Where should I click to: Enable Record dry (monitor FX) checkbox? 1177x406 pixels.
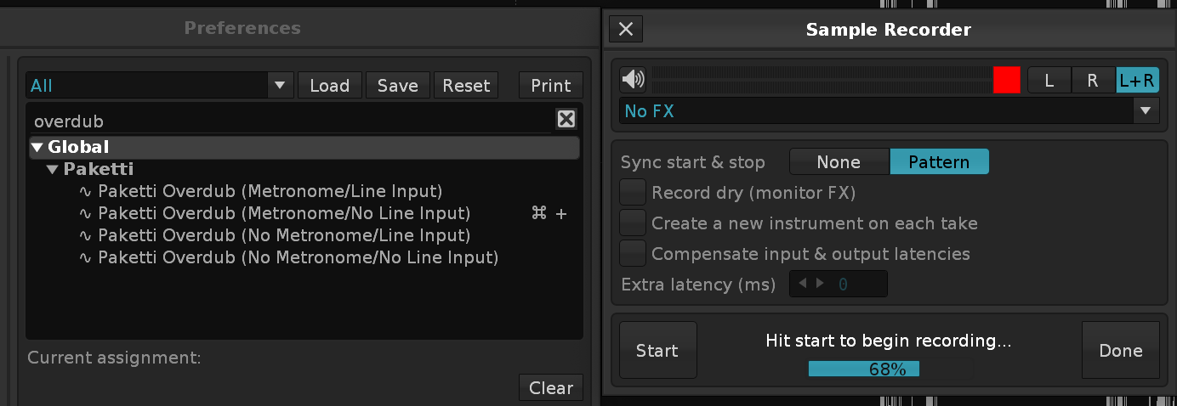pos(633,193)
